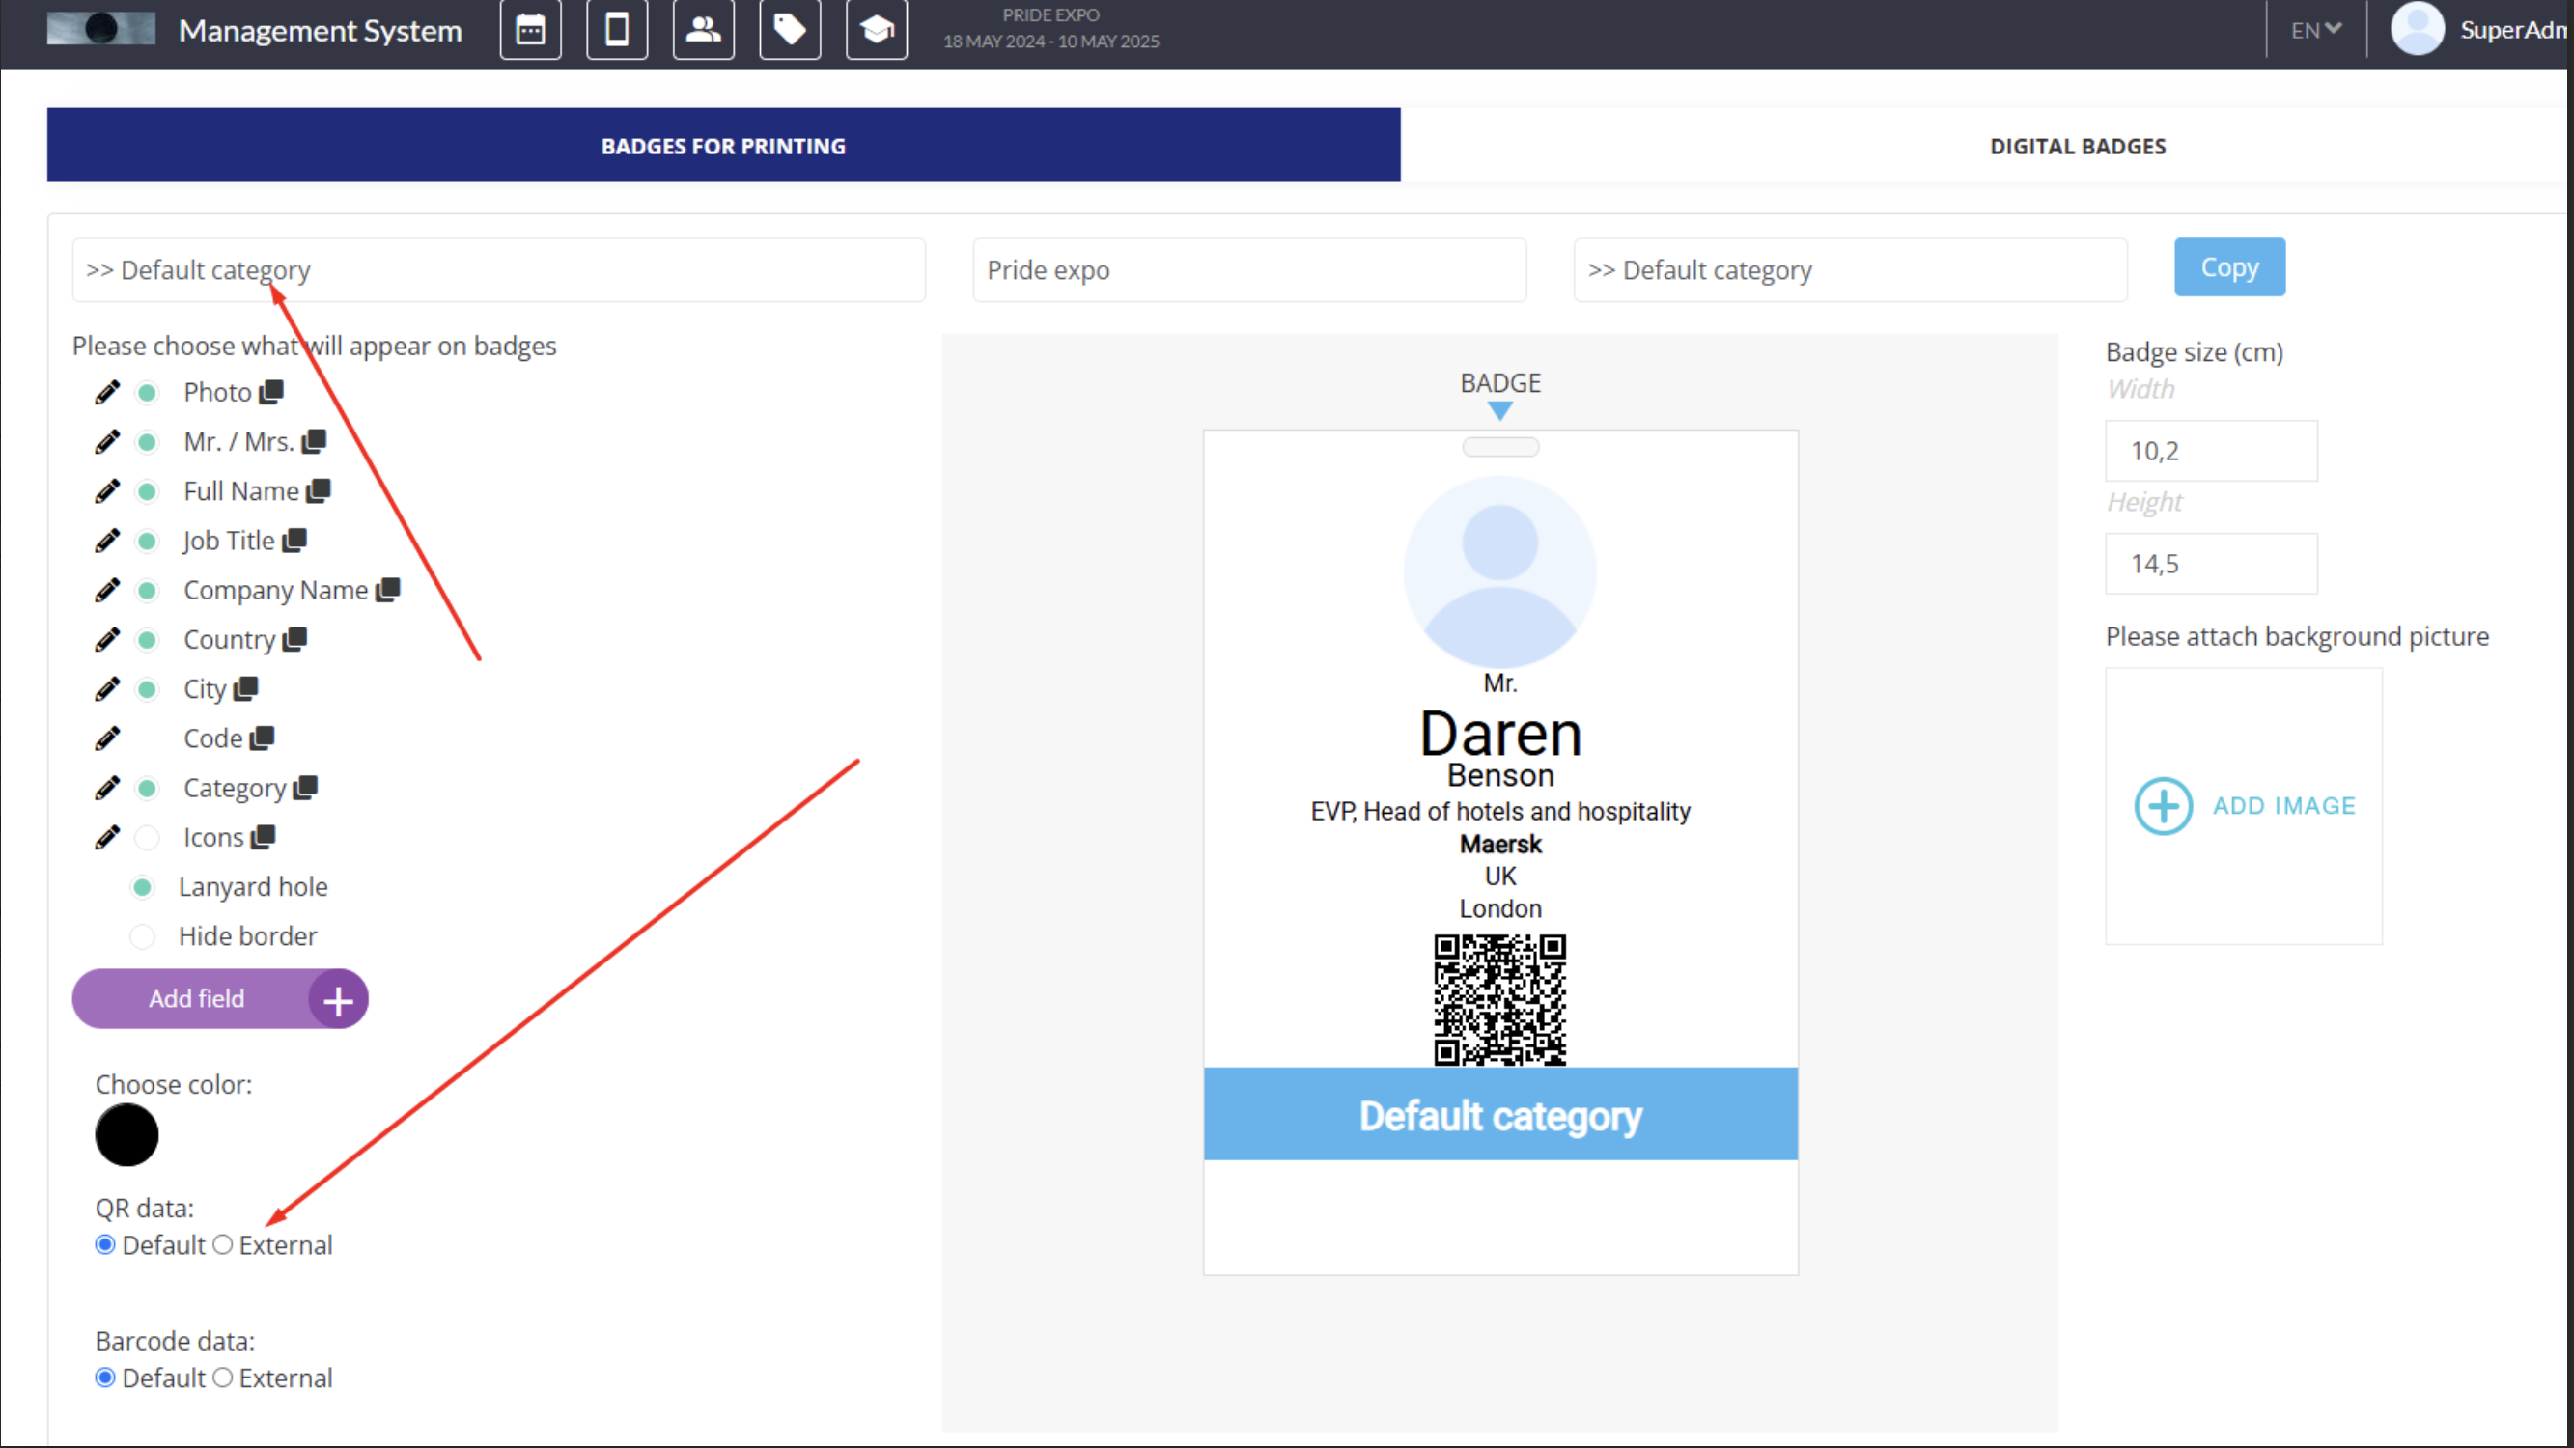Image resolution: width=2574 pixels, height=1448 pixels.
Task: Select the mobile device icon in header
Action: tap(617, 29)
